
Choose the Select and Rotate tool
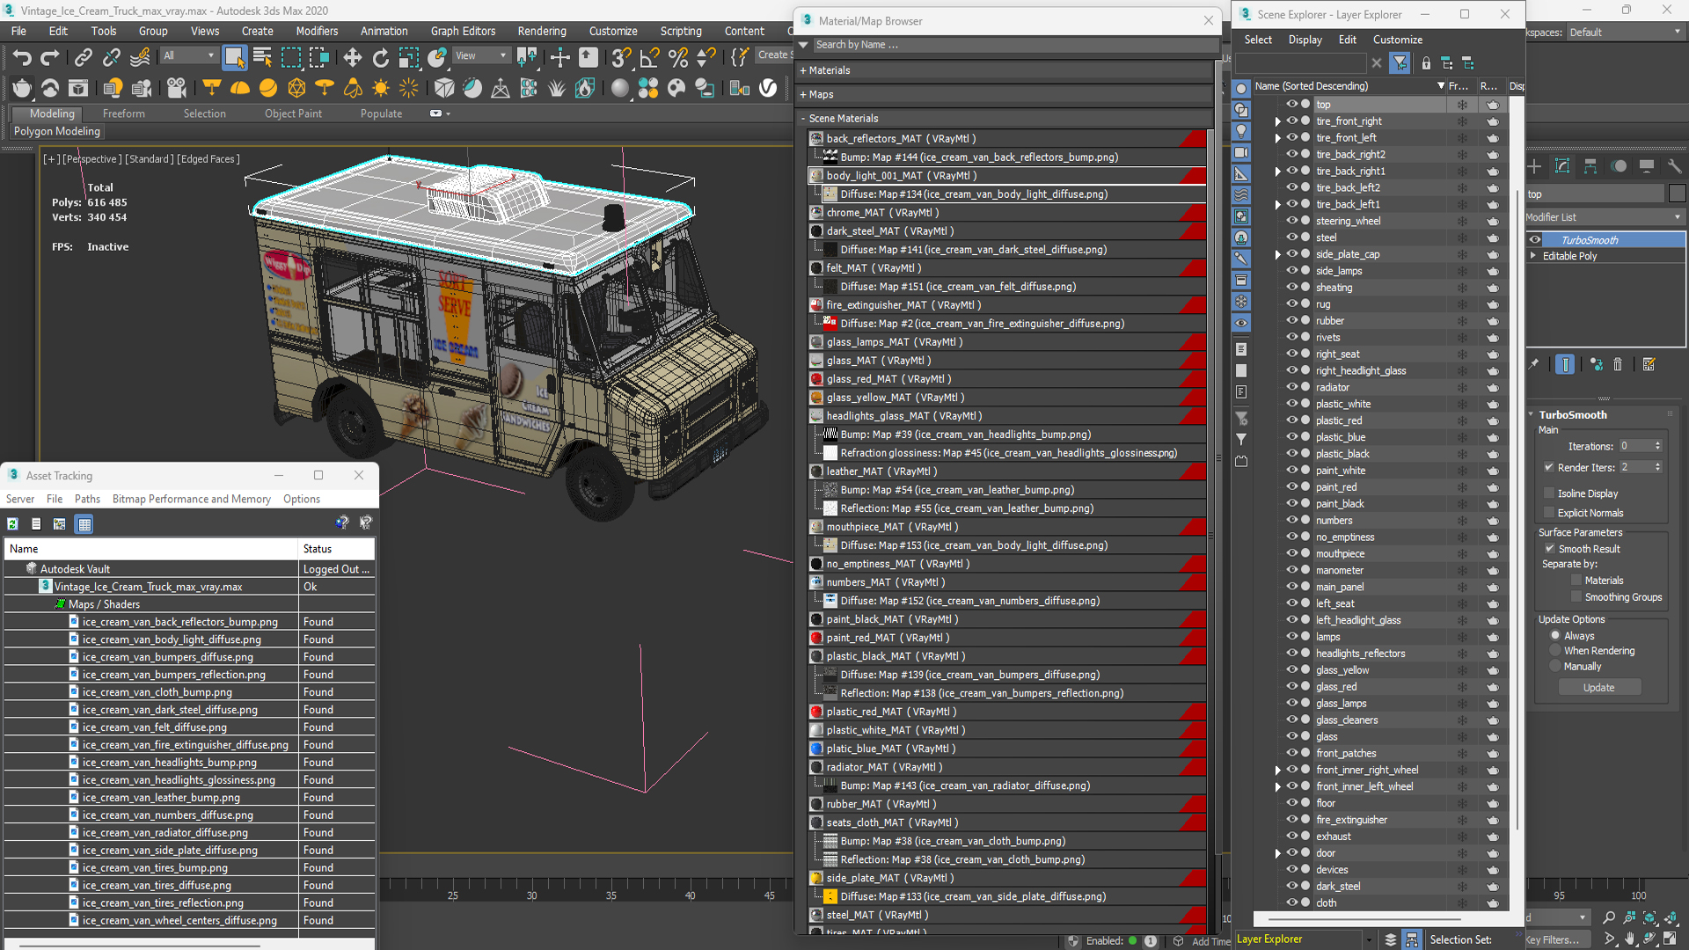click(380, 58)
